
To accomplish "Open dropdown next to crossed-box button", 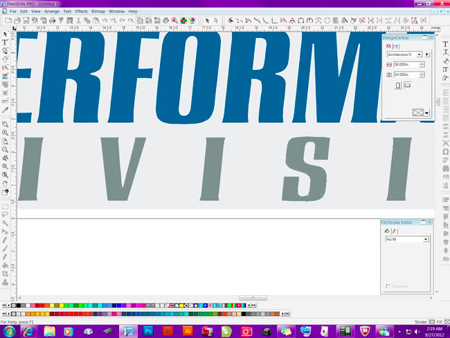I will (x=426, y=113).
